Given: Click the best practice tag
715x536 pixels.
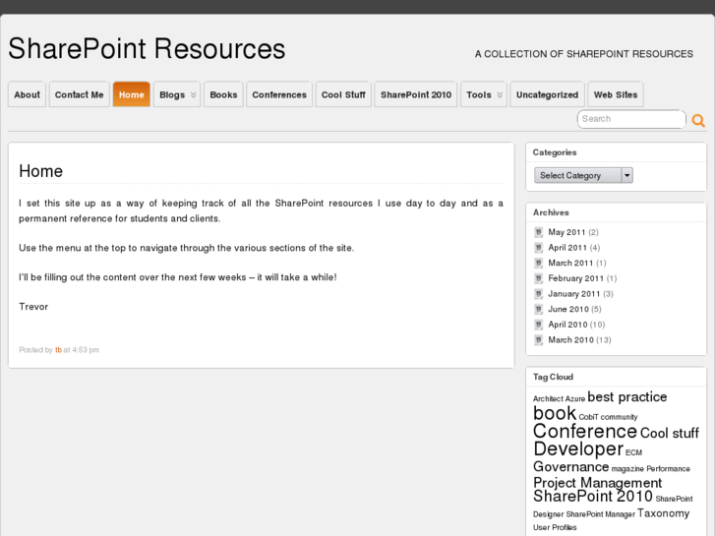Looking at the screenshot, I should click(x=627, y=397).
